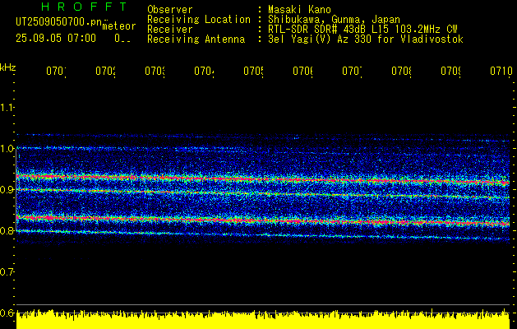Click the Observer label
Viewport: 517px width, 329px height.
[170, 10]
